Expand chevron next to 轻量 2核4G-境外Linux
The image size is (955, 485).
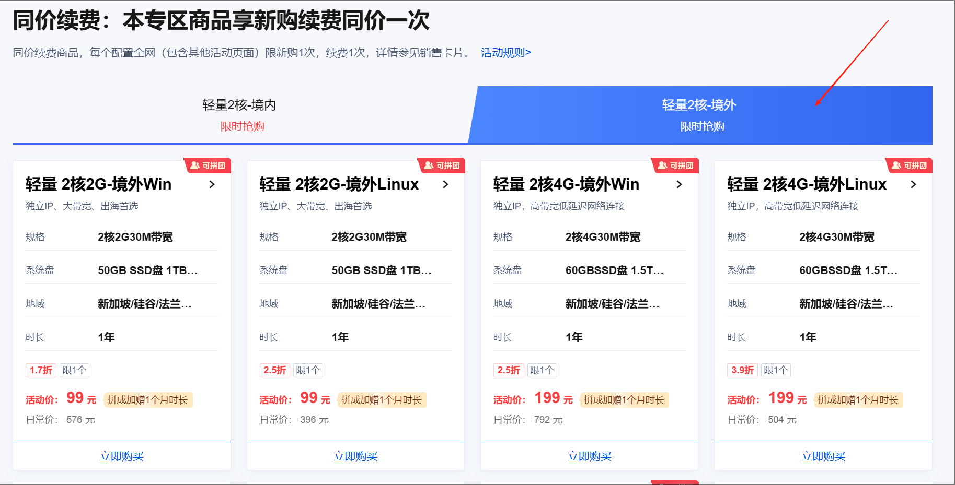[913, 184]
